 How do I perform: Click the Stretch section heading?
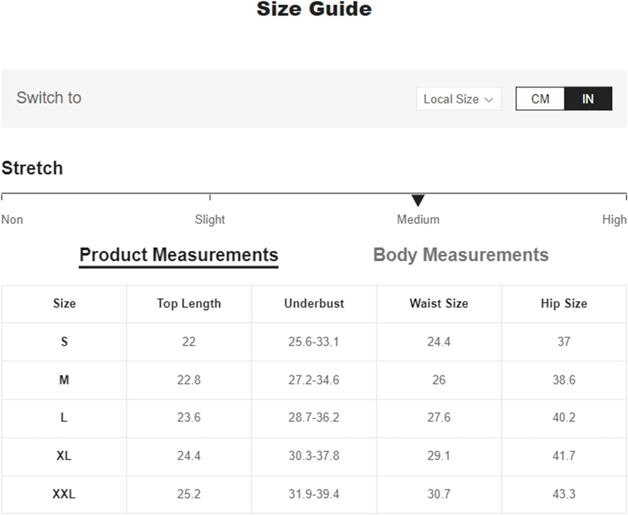32,168
